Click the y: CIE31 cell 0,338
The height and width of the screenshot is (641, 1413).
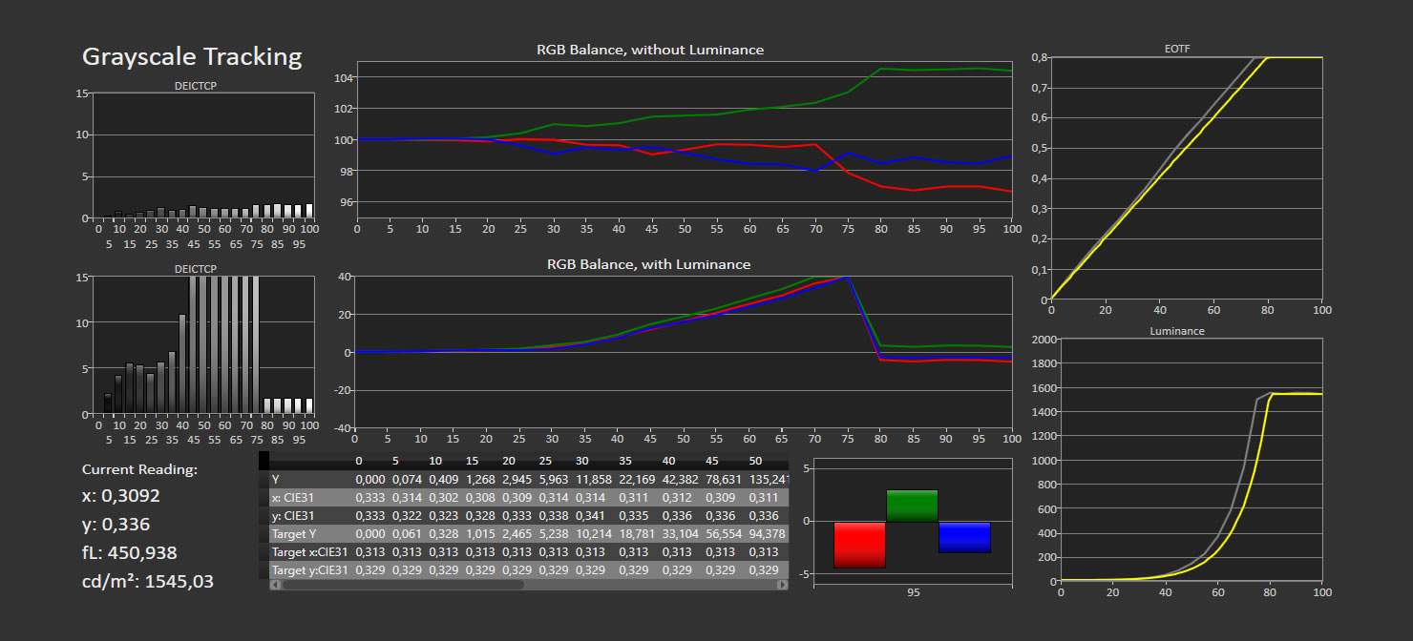pyautogui.click(x=554, y=515)
